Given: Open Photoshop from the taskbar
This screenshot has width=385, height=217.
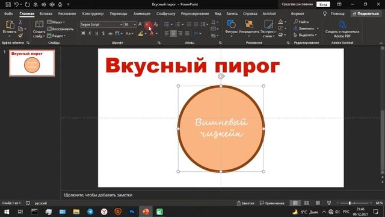Looking at the screenshot, I should (x=132, y=212).
